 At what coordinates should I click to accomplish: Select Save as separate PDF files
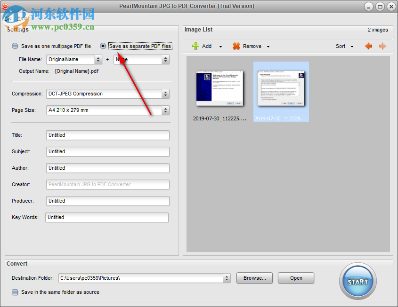(103, 46)
